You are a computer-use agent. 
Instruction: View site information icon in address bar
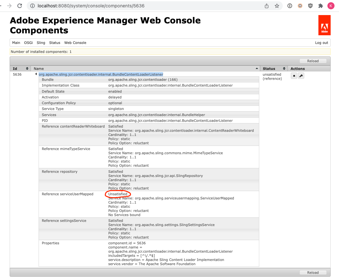32,6
